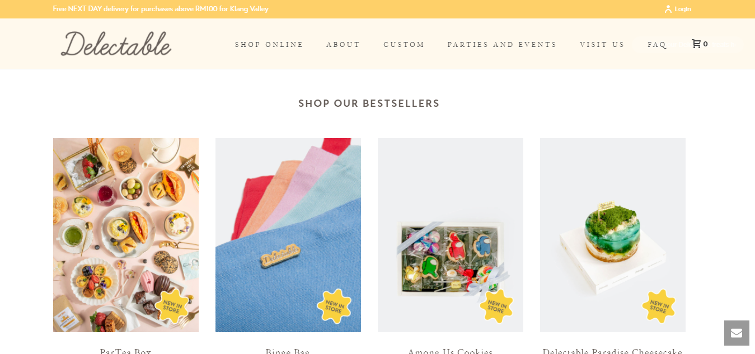Screen dimensions: 755x354
Task: Click the Login text link
Action: point(683,9)
